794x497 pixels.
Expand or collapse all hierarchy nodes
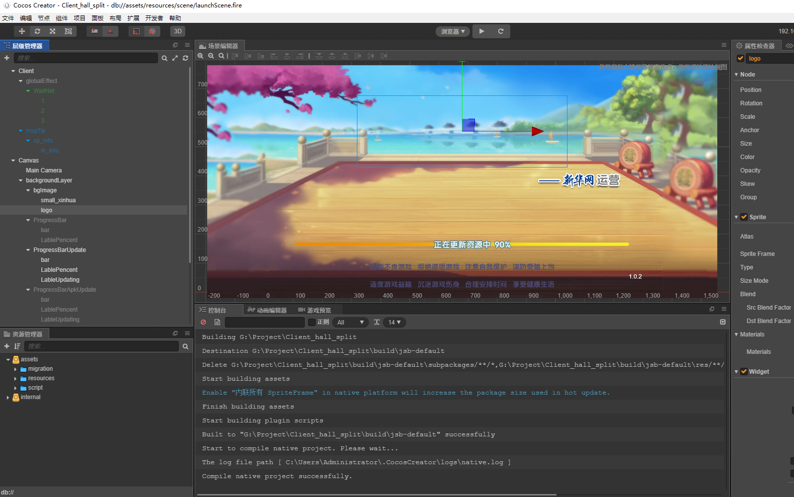point(175,58)
